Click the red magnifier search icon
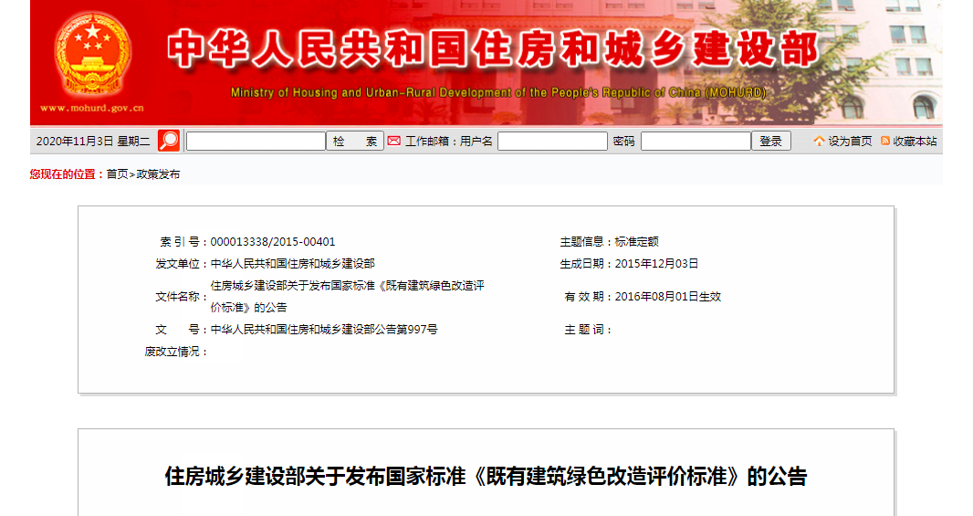The image size is (973, 516). click(169, 141)
